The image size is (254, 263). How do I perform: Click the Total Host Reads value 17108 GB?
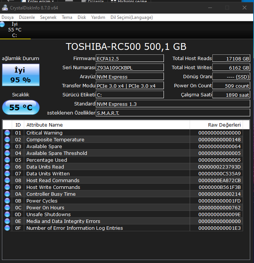231,59
